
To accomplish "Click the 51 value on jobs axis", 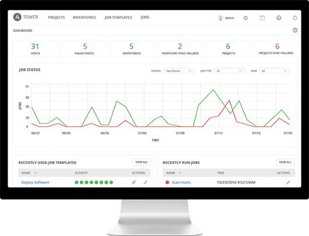I will coord(27,87).
